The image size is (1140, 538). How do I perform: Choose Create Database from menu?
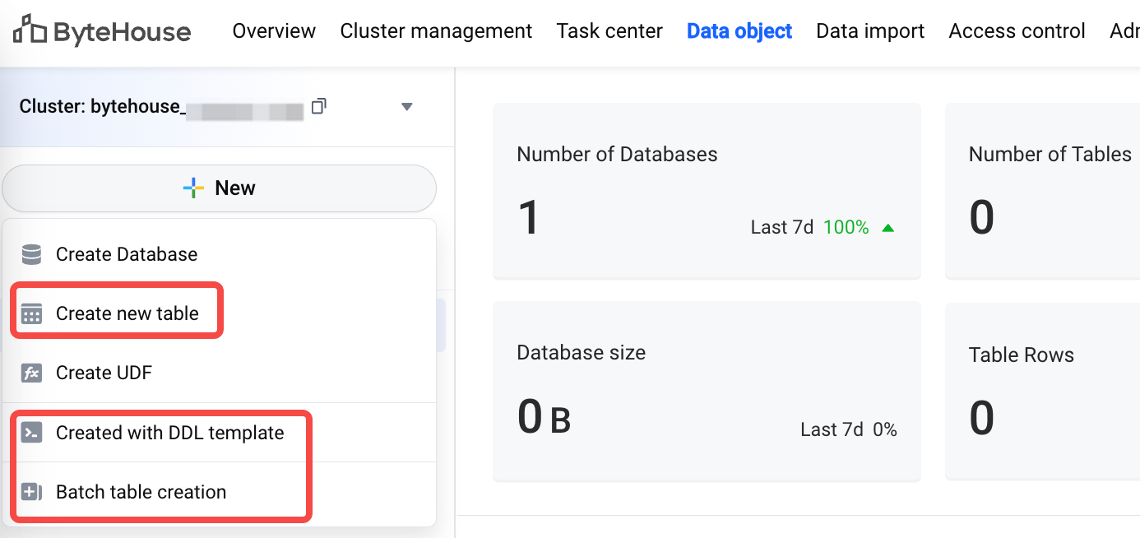[127, 254]
